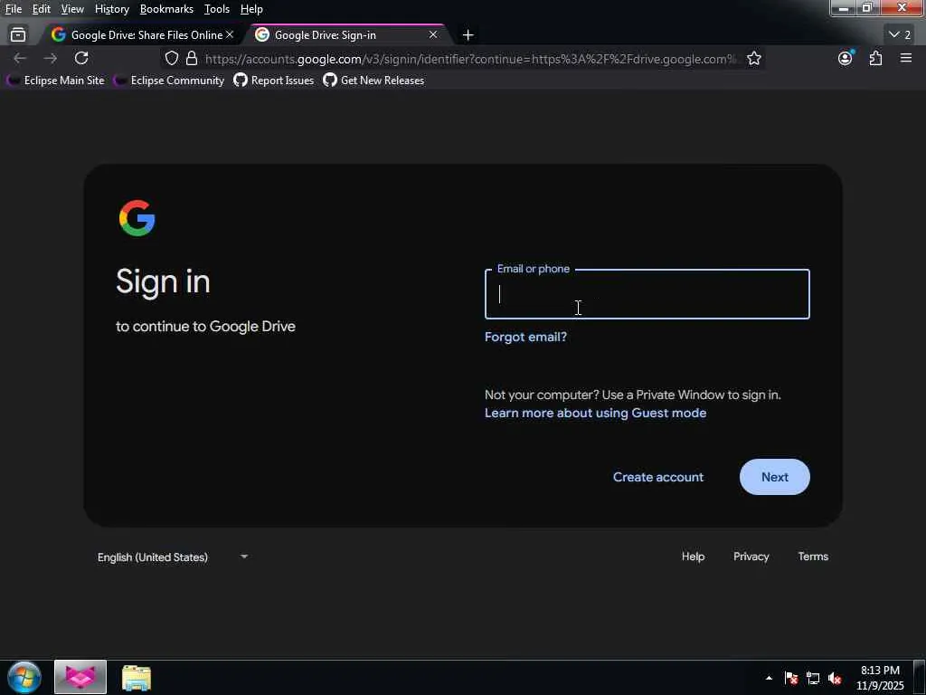926x695 pixels.
Task: Click the muted volume tray icon
Action: pyautogui.click(x=835, y=678)
